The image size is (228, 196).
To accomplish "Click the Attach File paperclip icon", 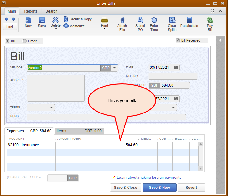I will pyautogui.click(x=123, y=20).
